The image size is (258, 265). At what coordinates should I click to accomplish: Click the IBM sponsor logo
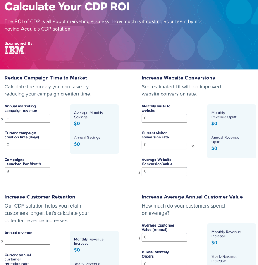coord(14,50)
